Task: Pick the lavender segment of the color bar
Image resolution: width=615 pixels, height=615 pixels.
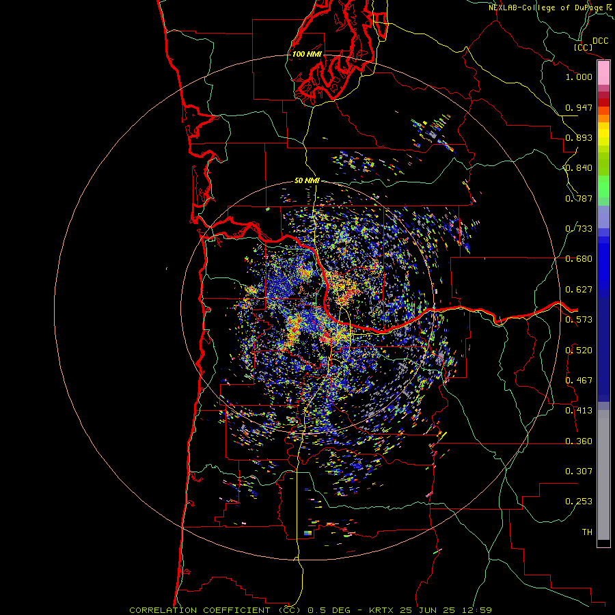Action: click(x=603, y=217)
